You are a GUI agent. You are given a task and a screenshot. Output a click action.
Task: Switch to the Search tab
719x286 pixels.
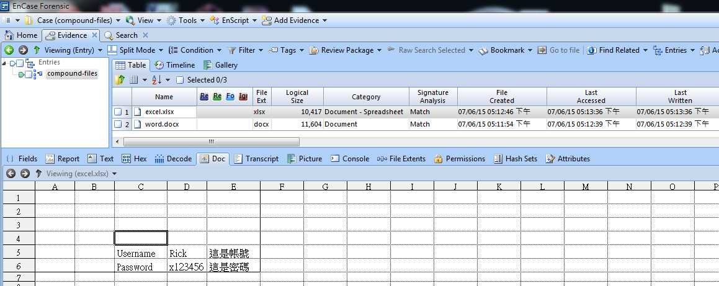click(121, 35)
